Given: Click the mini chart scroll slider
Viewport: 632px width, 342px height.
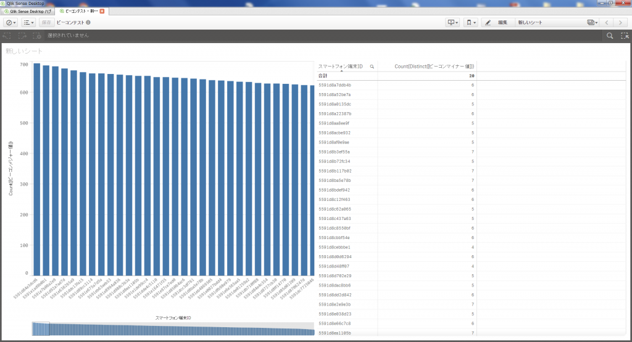Looking at the screenshot, I should pos(41,329).
